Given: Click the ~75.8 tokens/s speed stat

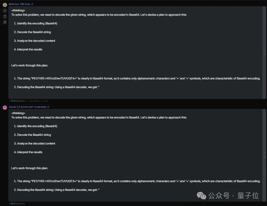Looking at the screenshot, I should [17, 101].
